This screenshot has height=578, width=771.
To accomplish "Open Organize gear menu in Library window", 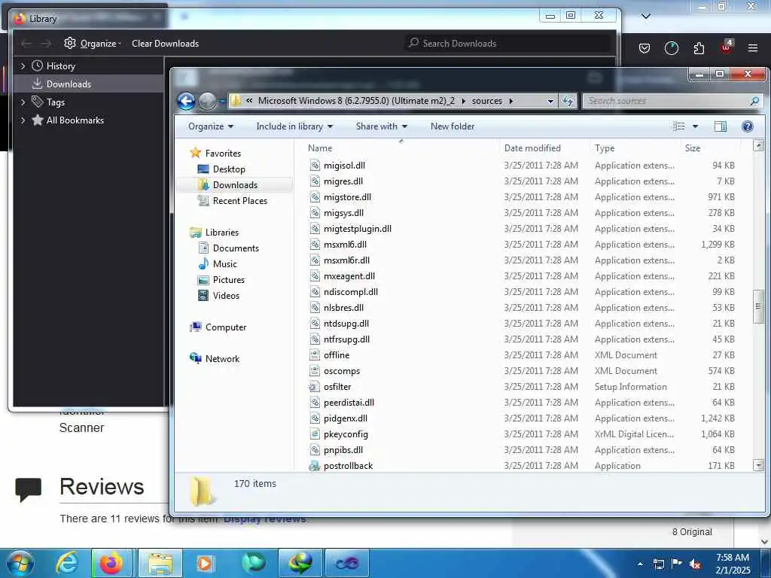I will (93, 43).
